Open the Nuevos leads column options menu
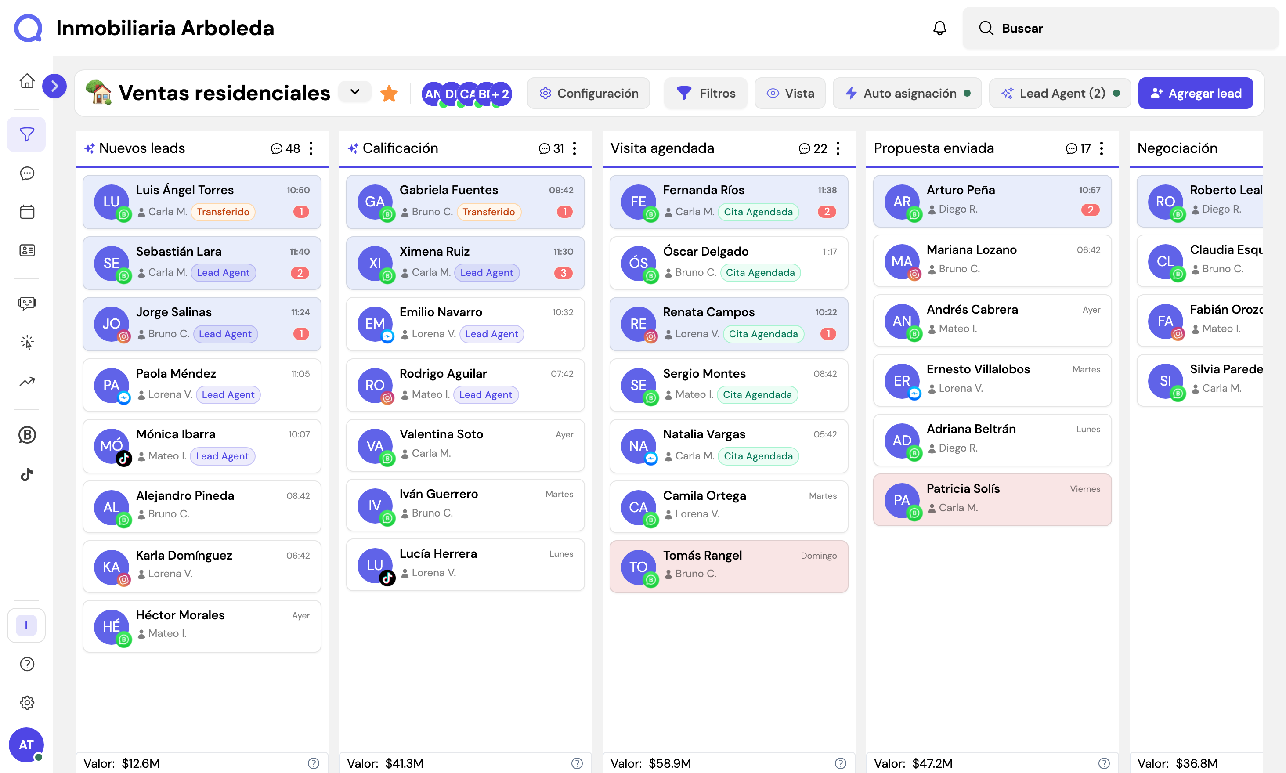Image resolution: width=1286 pixels, height=773 pixels. click(x=311, y=148)
